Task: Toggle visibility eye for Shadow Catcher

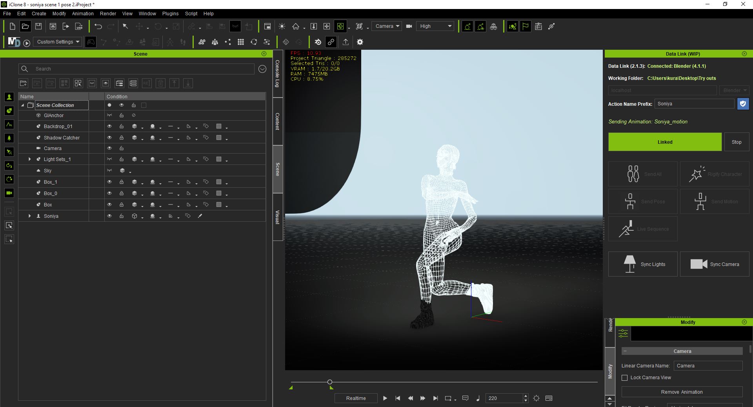Action: click(x=109, y=137)
